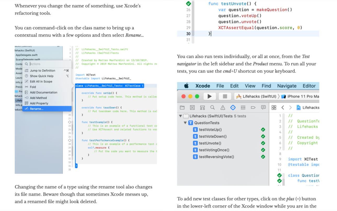Open the Report navigator speech-bubble icon
This screenshot has height=211, width=337.
click(263, 108)
